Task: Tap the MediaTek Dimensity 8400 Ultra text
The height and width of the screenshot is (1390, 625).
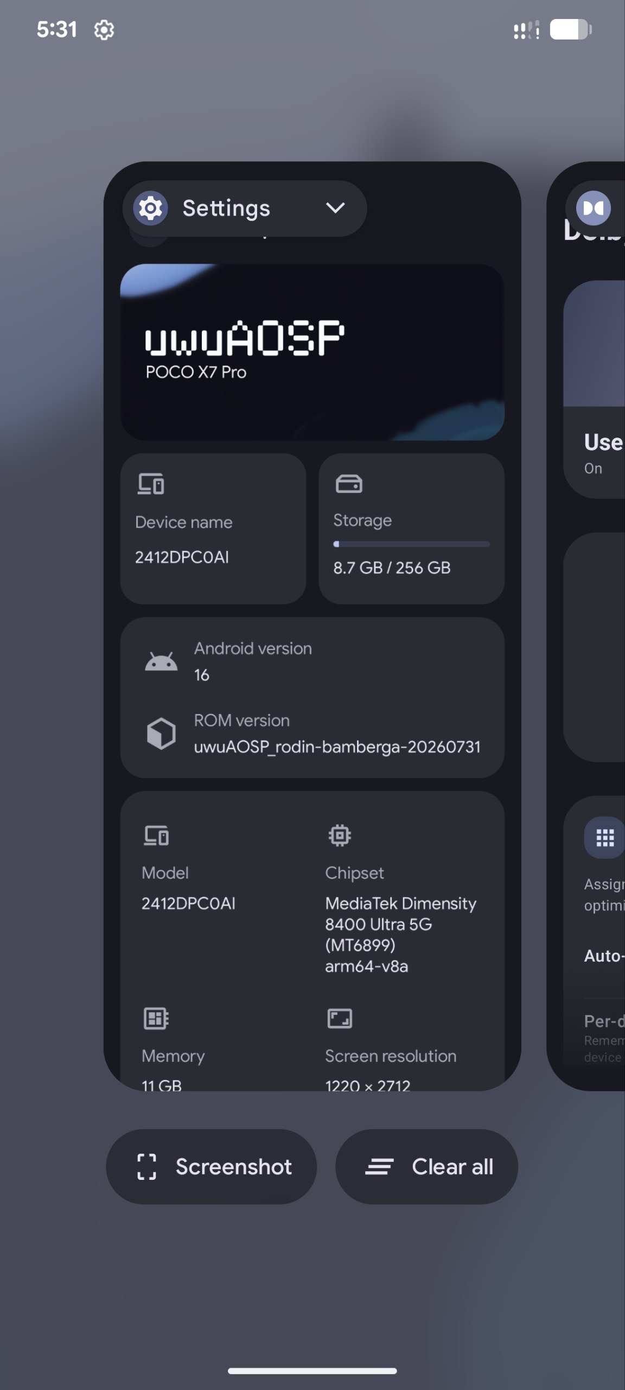Action: [x=401, y=935]
